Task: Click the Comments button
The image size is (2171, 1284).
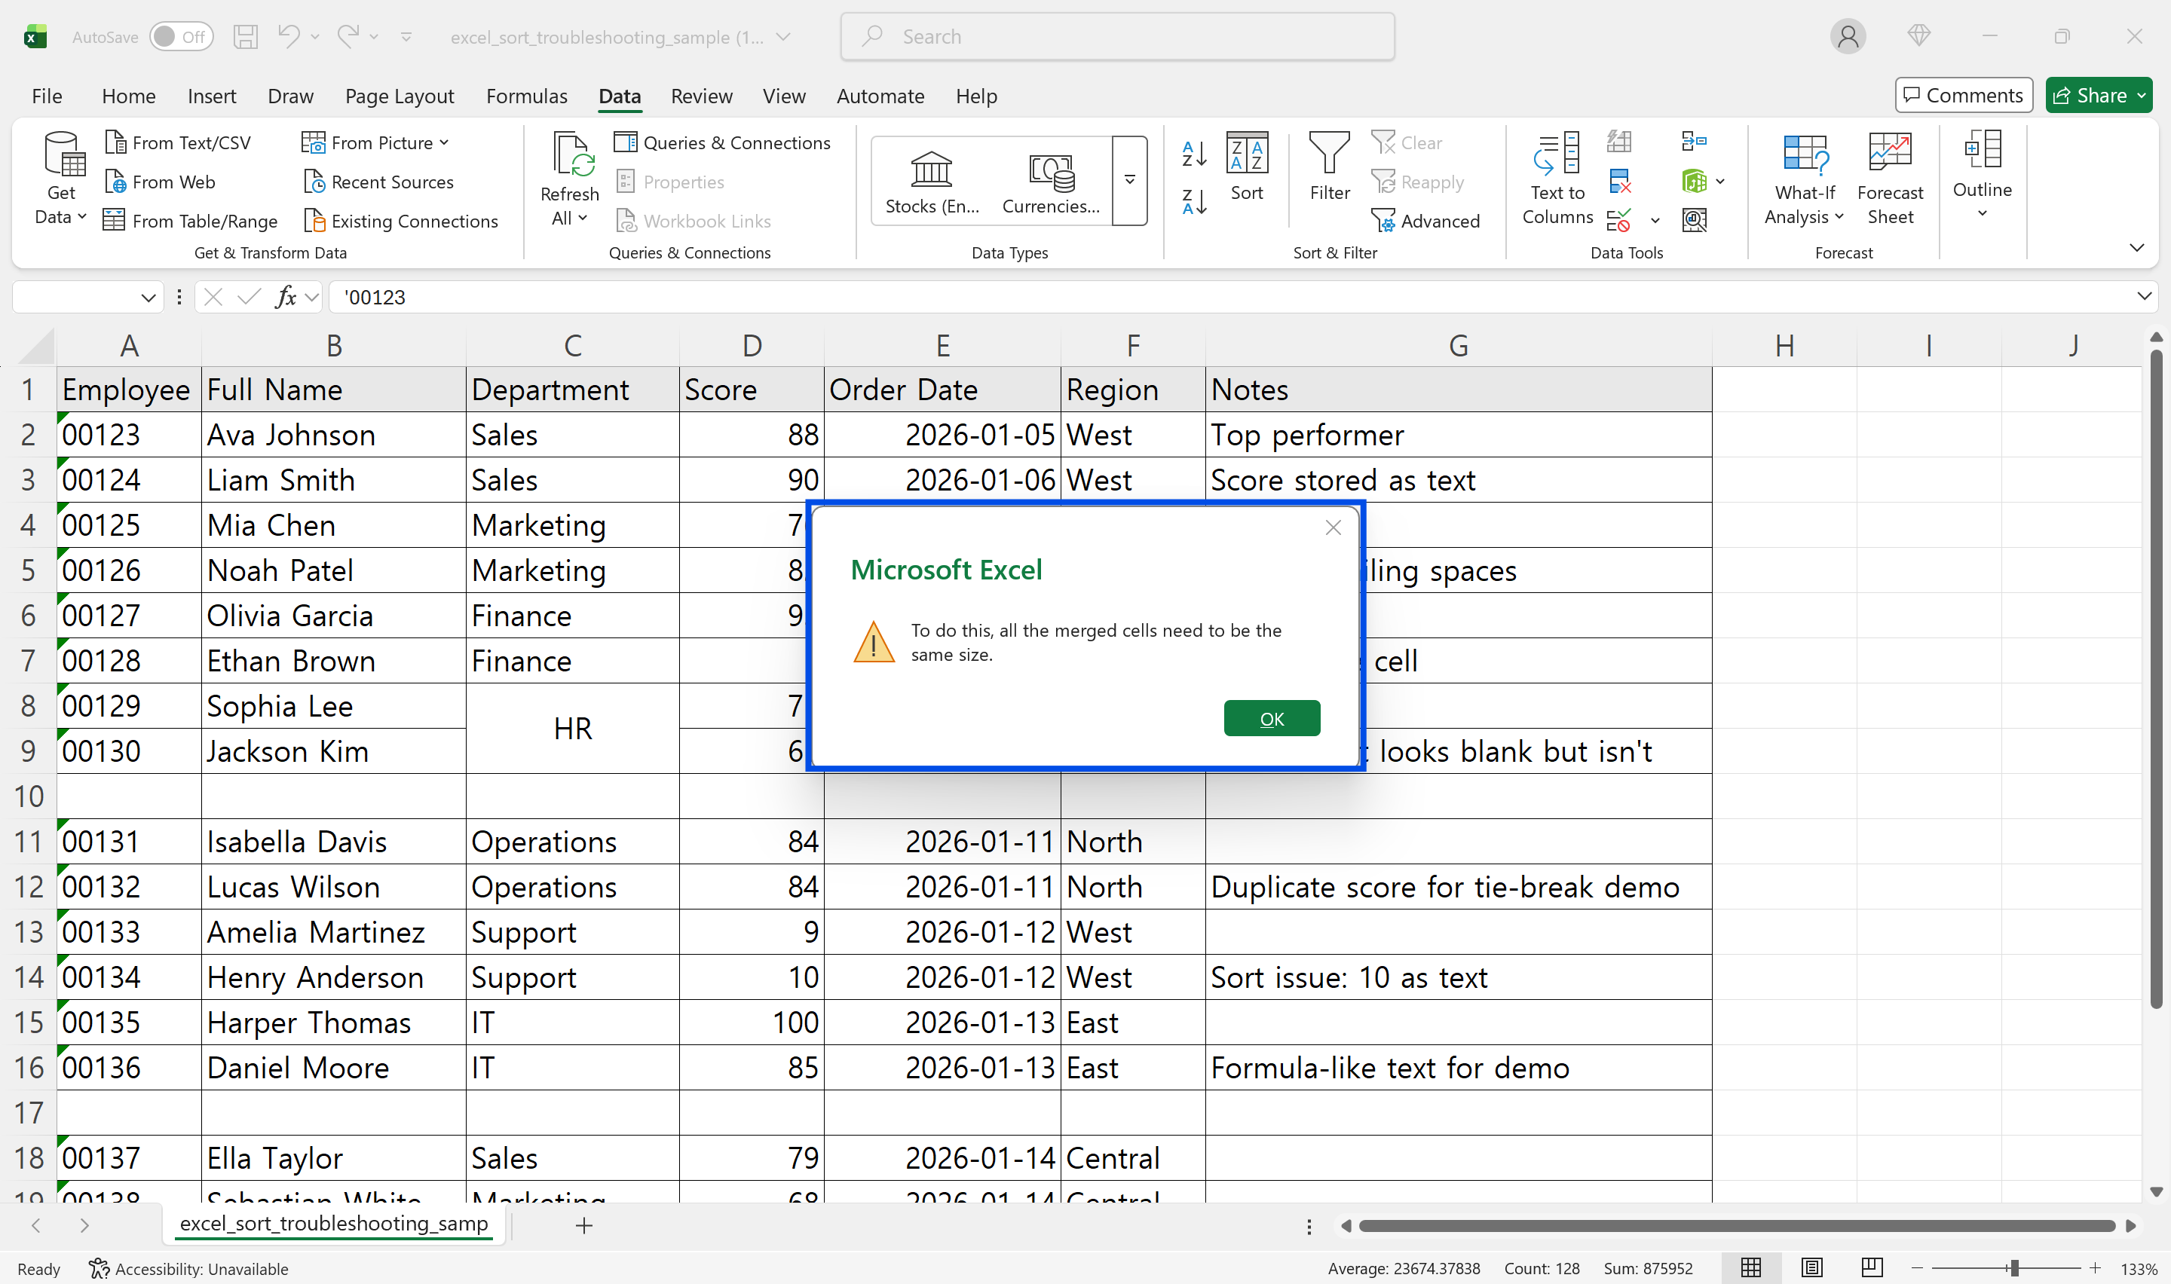Action: [x=1964, y=95]
